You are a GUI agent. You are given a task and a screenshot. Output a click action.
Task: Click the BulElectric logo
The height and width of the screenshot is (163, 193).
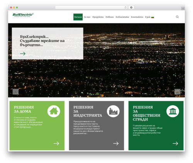tap(23, 15)
